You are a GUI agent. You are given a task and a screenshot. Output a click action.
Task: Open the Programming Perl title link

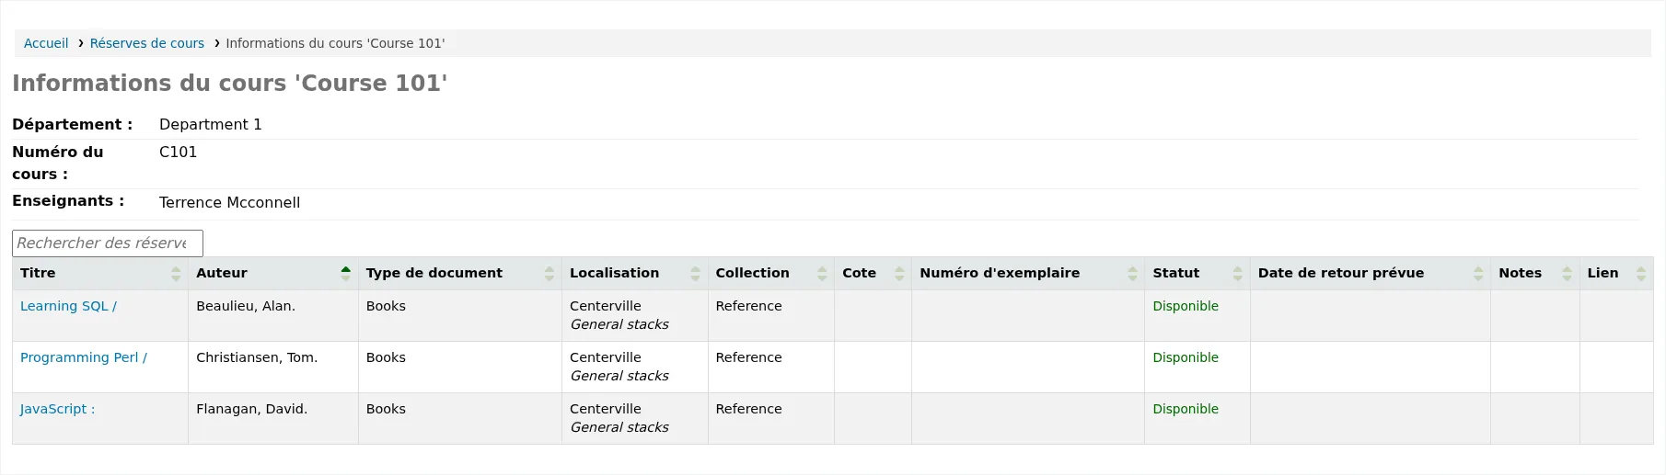(84, 357)
